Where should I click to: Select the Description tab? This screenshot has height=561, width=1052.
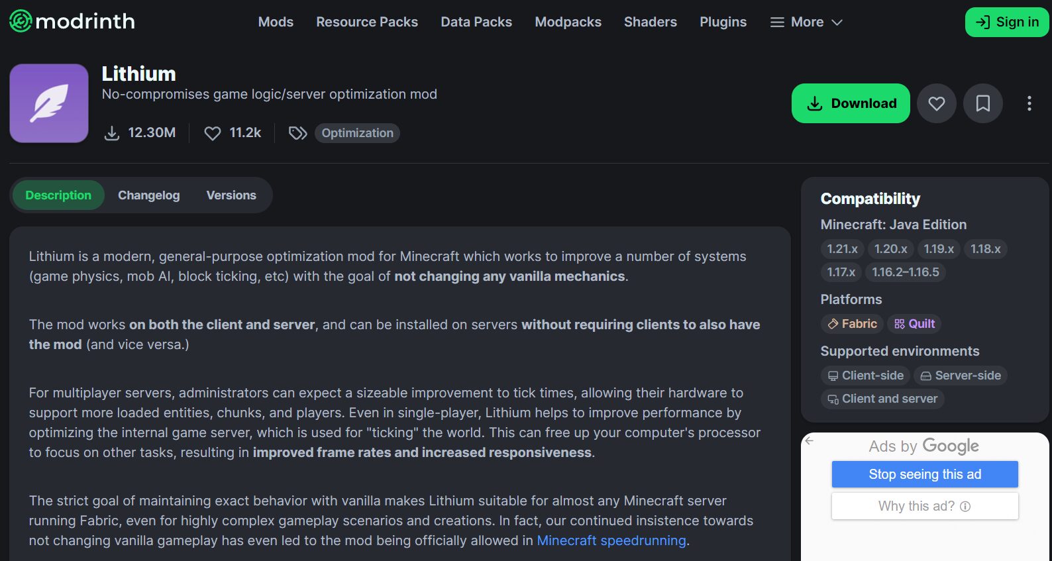pyautogui.click(x=58, y=195)
